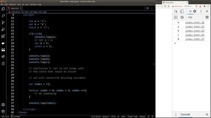Select the index.html editor tab
Screen dimensions: 211x118
(x=15, y=8)
